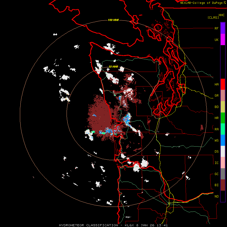The height and width of the screenshot is (227, 227).
Task: Click the HHC product label
Action: (222, 15)
